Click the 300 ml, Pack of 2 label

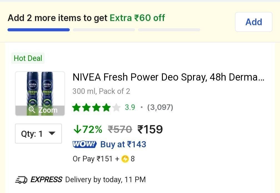[x=101, y=91]
